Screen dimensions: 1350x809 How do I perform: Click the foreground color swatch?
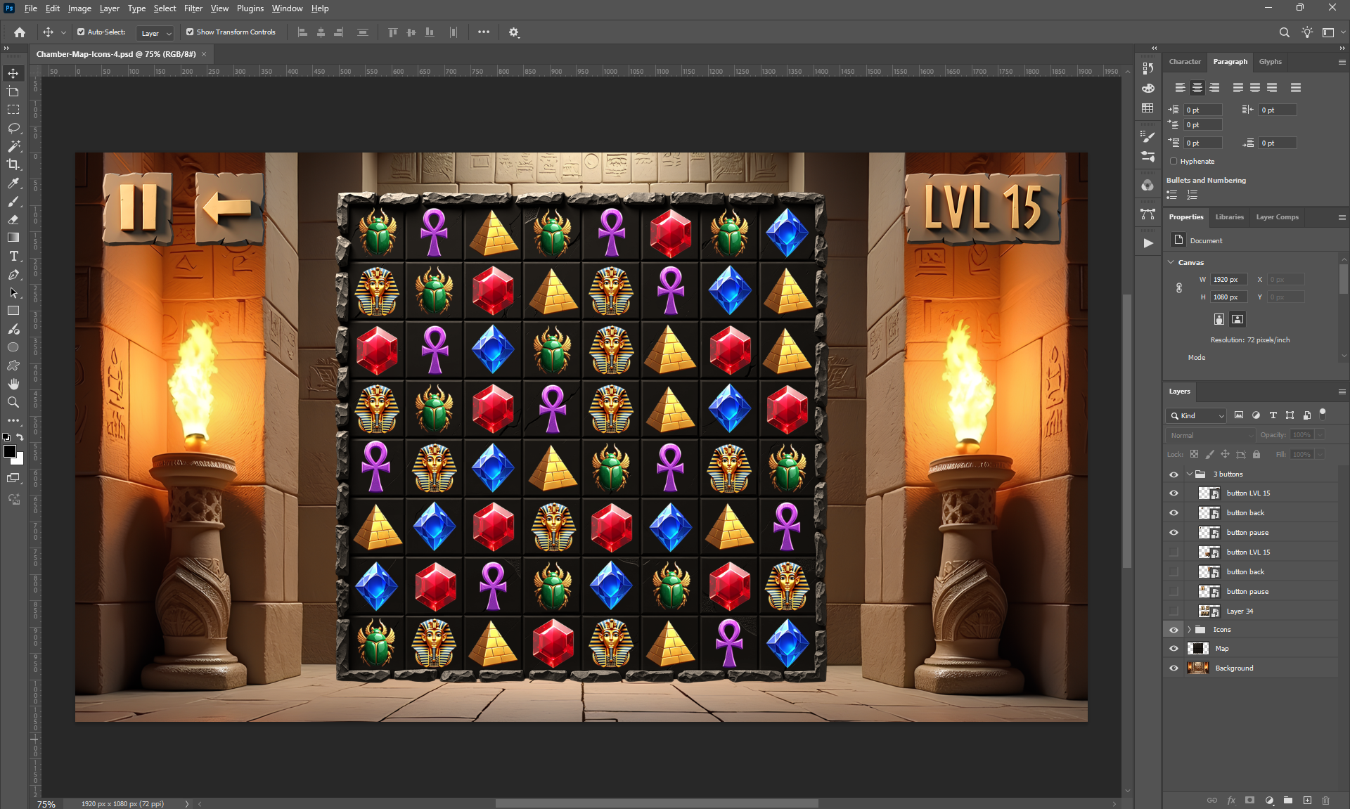pyautogui.click(x=9, y=451)
